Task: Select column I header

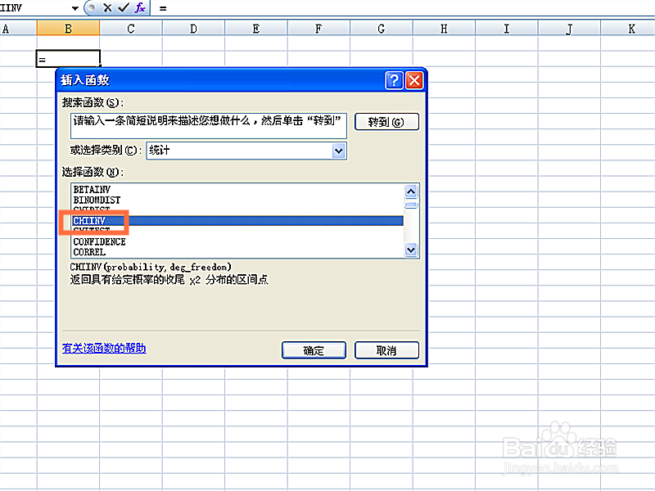Action: click(x=507, y=29)
